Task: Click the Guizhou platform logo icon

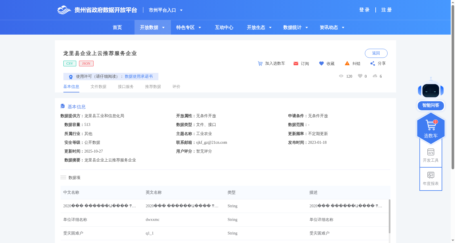Action: pos(64,10)
